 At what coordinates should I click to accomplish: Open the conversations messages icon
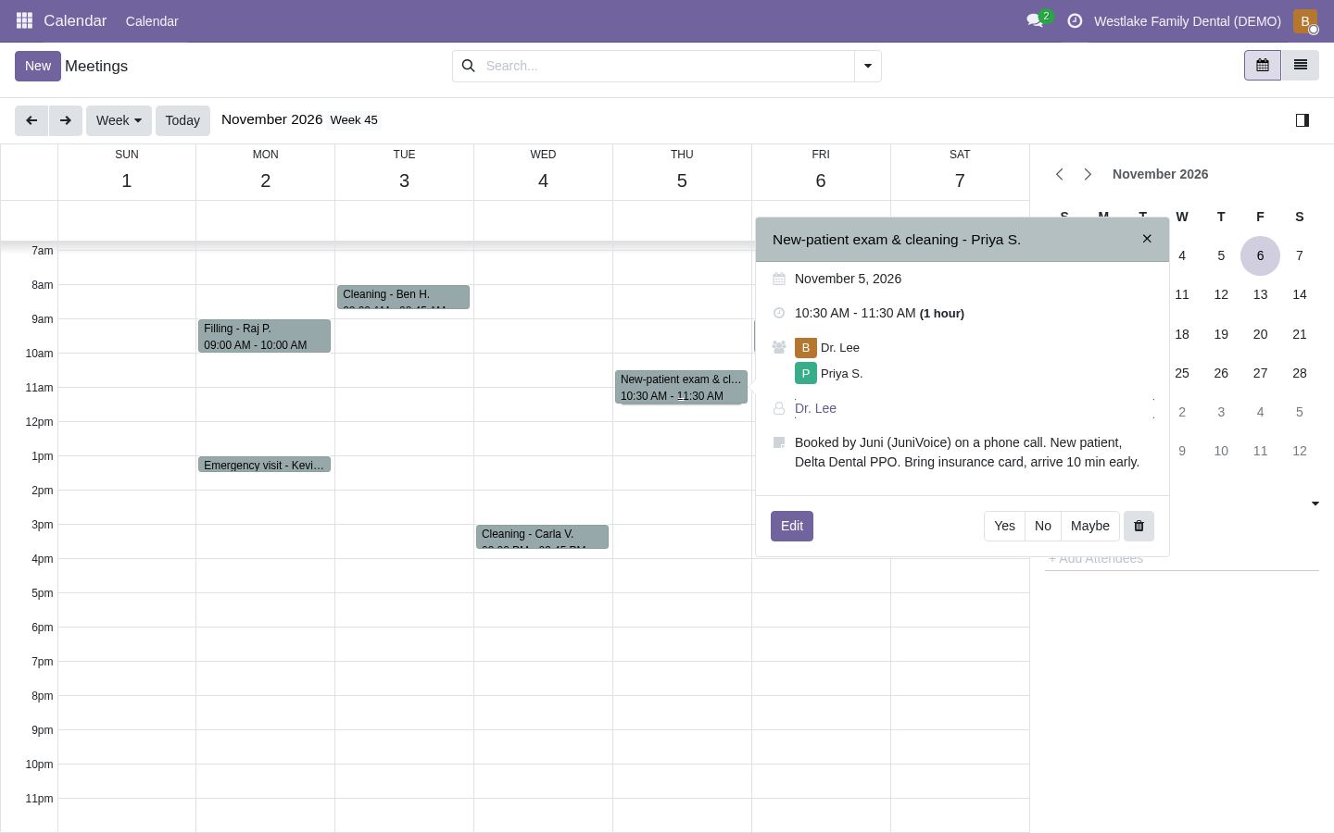(x=1036, y=20)
